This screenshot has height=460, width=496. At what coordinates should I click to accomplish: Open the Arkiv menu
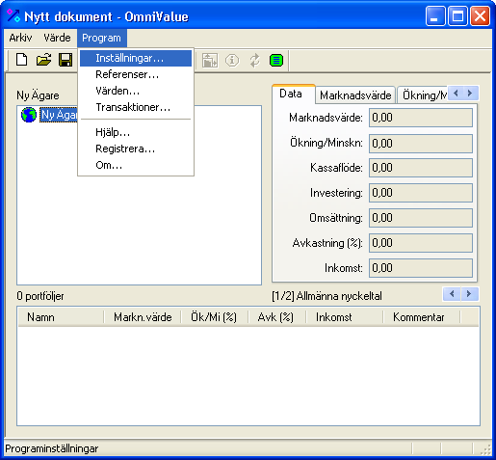20,38
